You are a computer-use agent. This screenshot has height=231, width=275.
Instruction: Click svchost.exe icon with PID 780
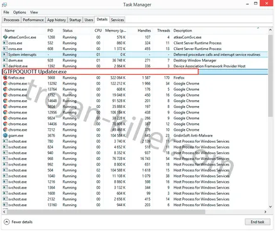click(5, 141)
